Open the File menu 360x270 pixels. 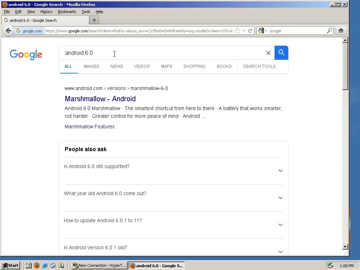tap(7, 12)
